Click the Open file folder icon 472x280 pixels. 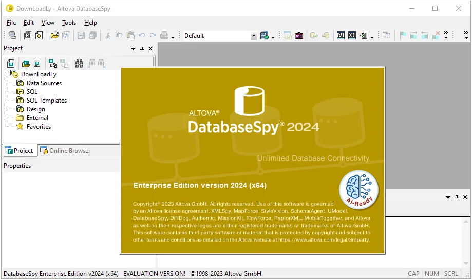pos(54,35)
